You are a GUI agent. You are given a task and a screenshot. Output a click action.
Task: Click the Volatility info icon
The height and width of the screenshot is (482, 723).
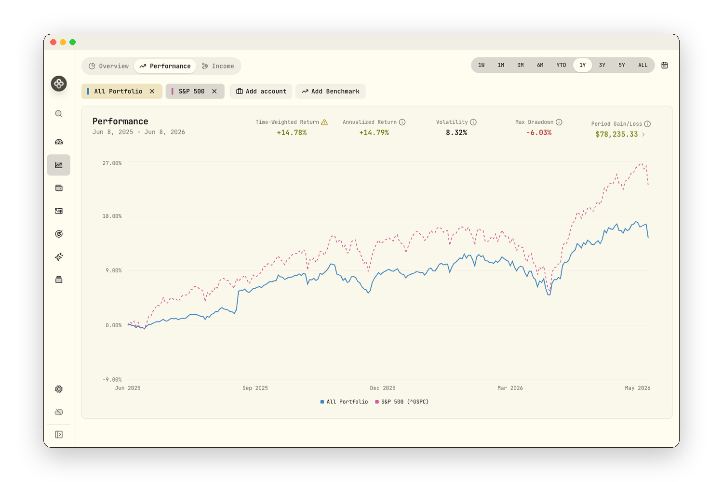[x=473, y=122]
